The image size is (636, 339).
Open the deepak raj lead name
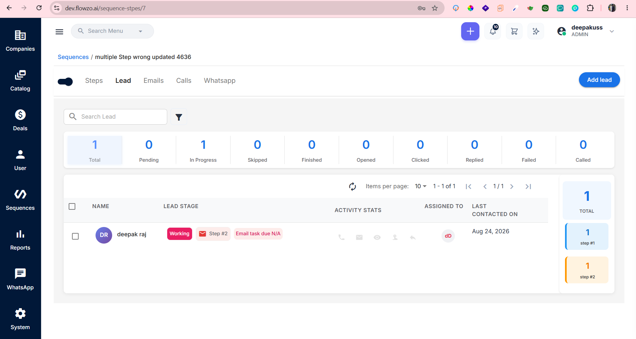132,234
